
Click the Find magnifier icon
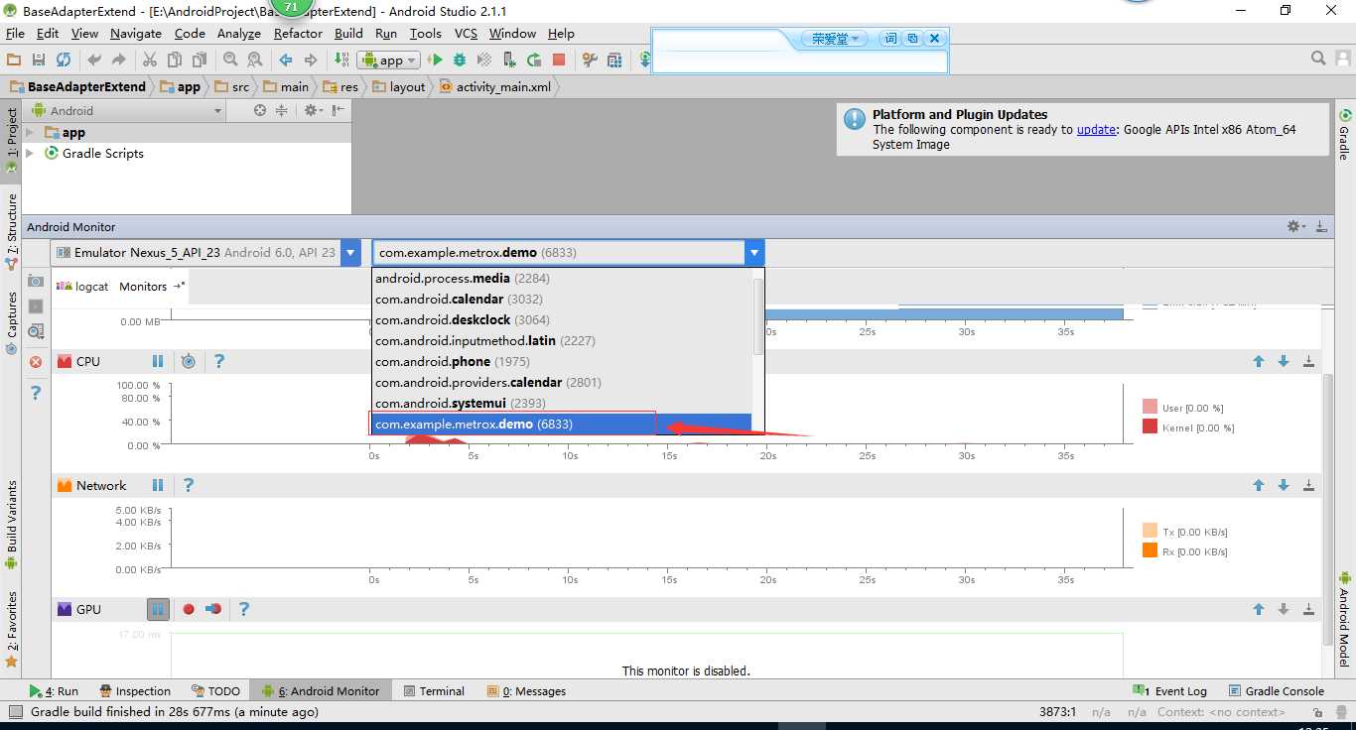coord(230,61)
